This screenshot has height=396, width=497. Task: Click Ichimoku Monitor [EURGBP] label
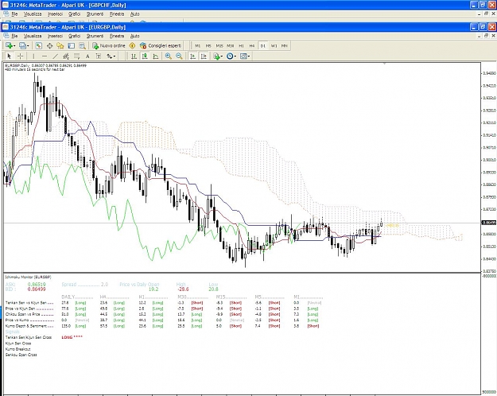pos(28,277)
